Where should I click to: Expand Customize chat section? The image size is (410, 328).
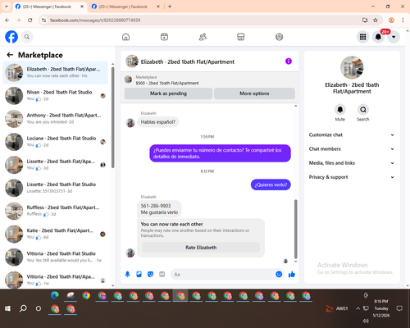tap(352, 134)
